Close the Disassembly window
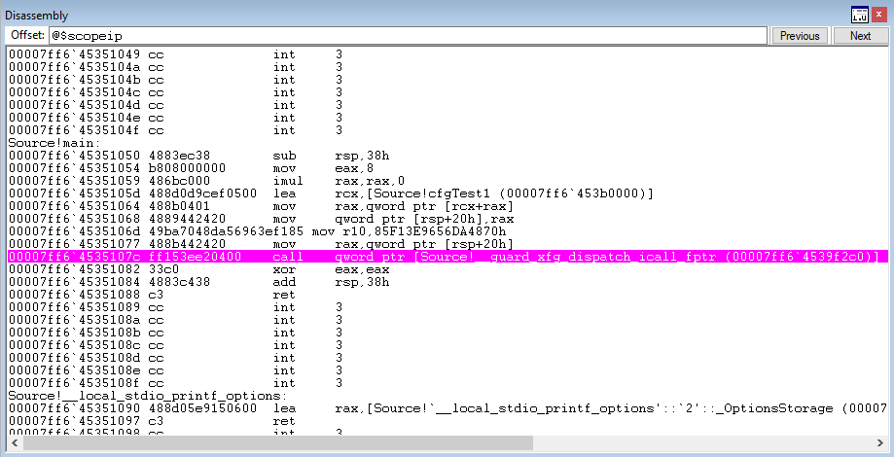This screenshot has height=457, width=894. click(x=878, y=15)
